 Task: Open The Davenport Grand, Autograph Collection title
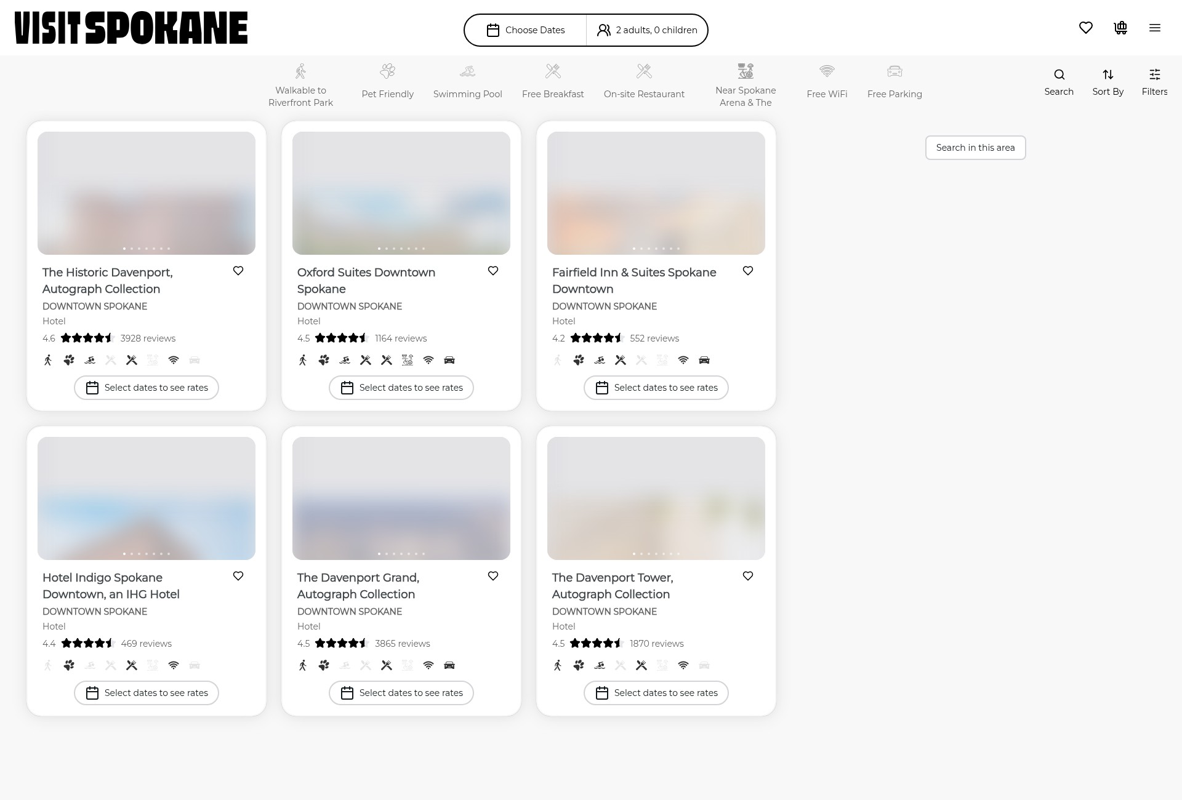358,586
